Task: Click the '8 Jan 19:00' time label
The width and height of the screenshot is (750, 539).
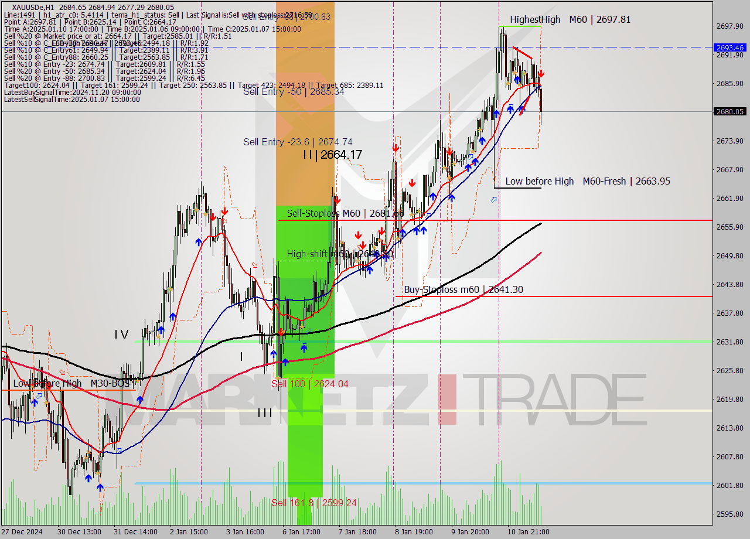Action: (x=413, y=531)
